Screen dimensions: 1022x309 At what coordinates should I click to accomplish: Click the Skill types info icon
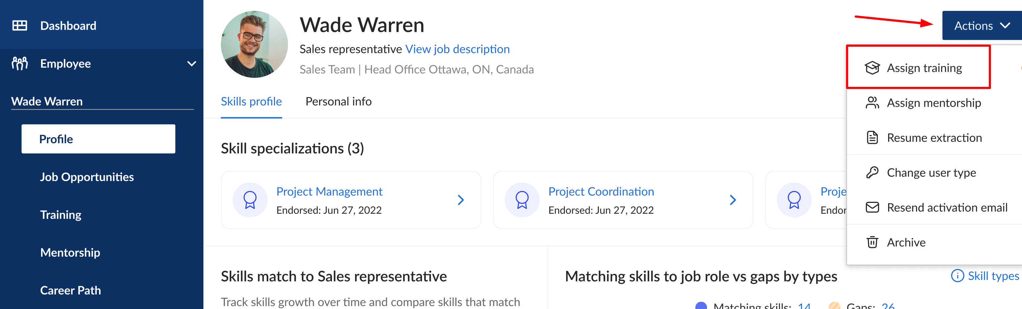click(x=957, y=276)
